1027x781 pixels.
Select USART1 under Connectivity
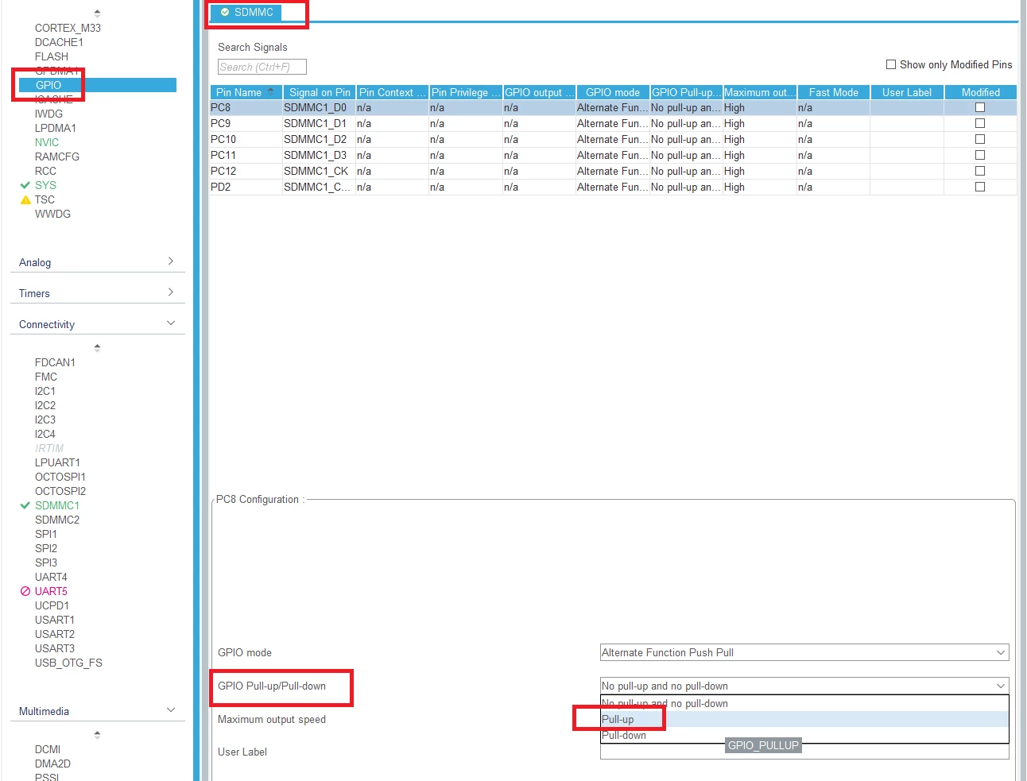(x=55, y=620)
